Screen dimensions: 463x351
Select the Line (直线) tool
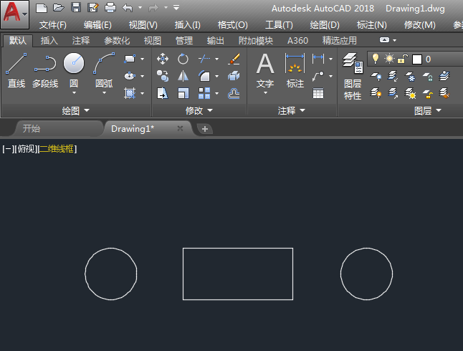[16, 70]
